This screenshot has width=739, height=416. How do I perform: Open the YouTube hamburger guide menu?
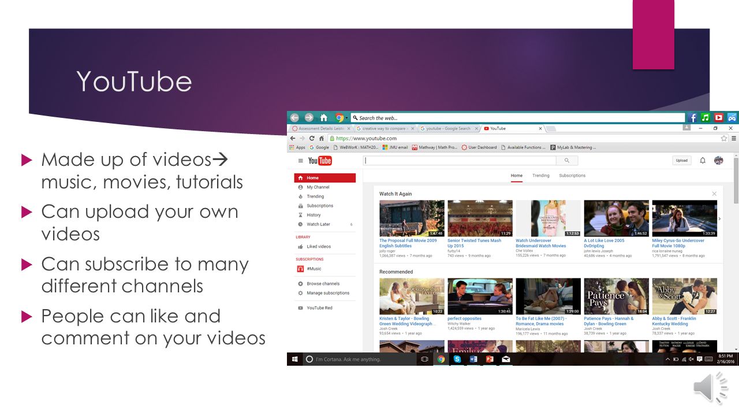pos(300,161)
